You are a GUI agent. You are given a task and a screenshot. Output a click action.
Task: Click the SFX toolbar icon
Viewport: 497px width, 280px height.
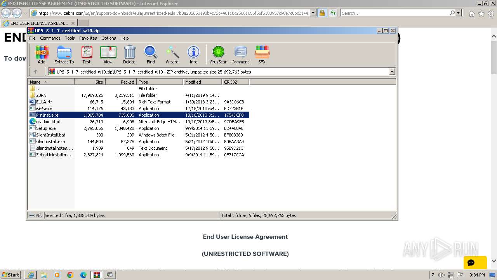point(262,54)
